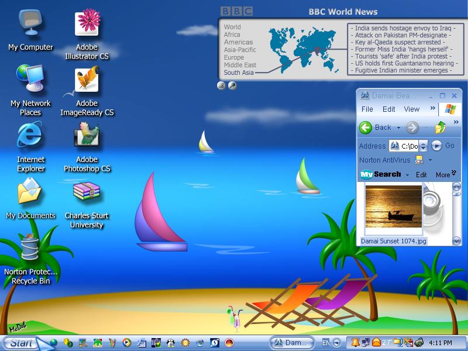468x351 pixels.
Task: Toggle the hidden tray icons arrow
Action: tap(337, 343)
